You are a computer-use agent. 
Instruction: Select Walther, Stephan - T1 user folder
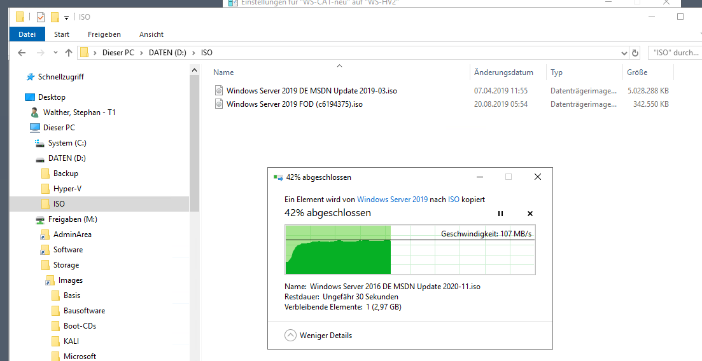click(80, 112)
